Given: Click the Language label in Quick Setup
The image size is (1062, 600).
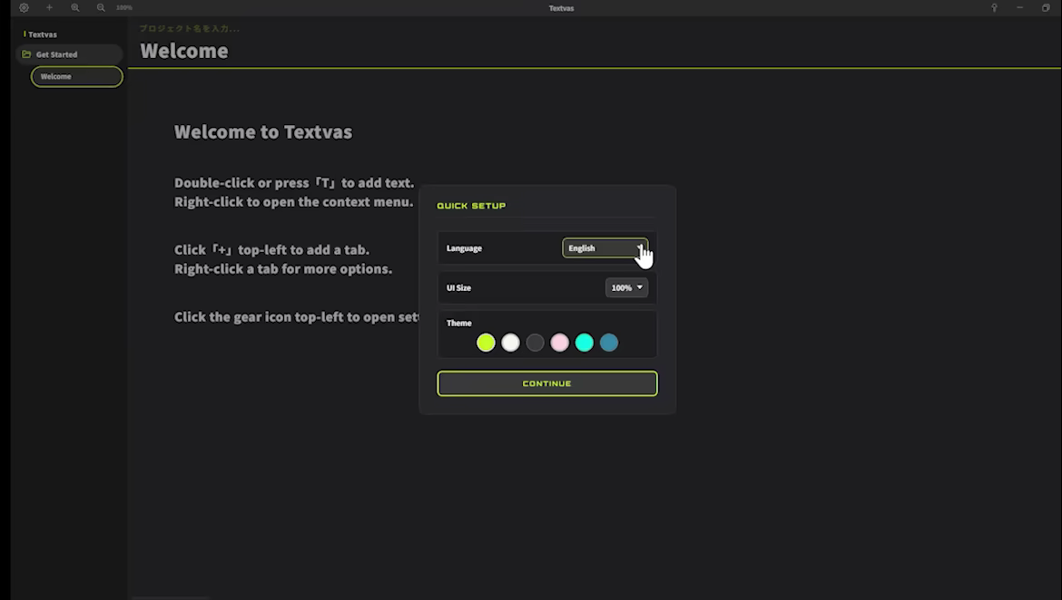Looking at the screenshot, I should (x=464, y=248).
